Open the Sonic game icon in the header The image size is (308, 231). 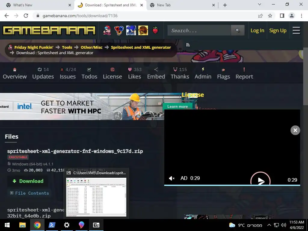131,30
